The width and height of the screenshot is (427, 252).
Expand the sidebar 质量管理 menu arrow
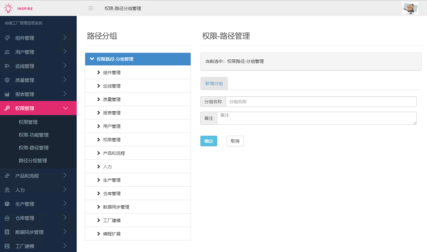(x=65, y=80)
